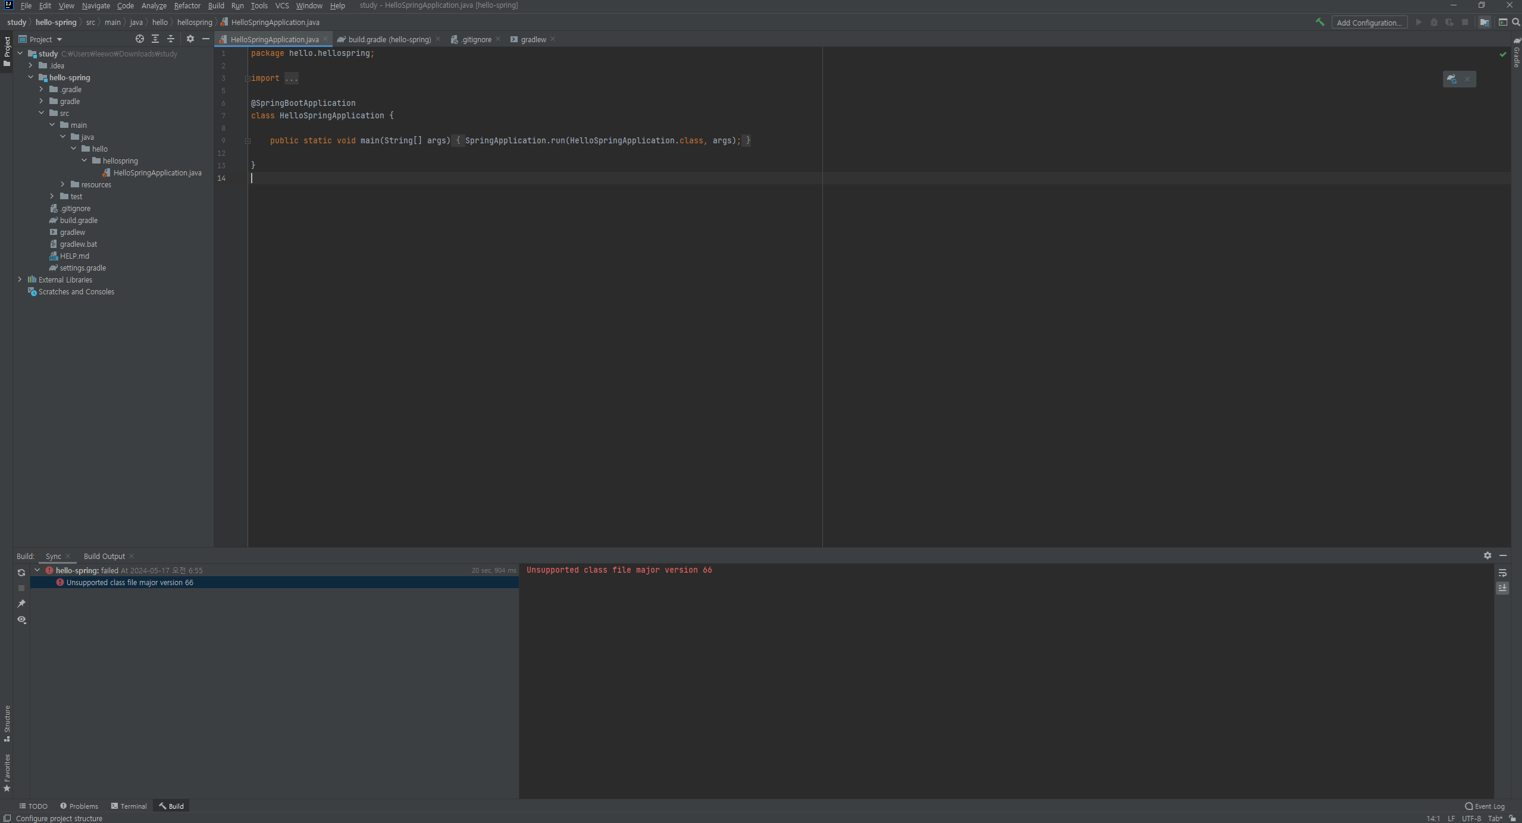Open the Event Log

(x=1485, y=806)
